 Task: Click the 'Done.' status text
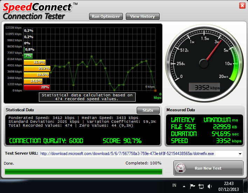[9, 163]
